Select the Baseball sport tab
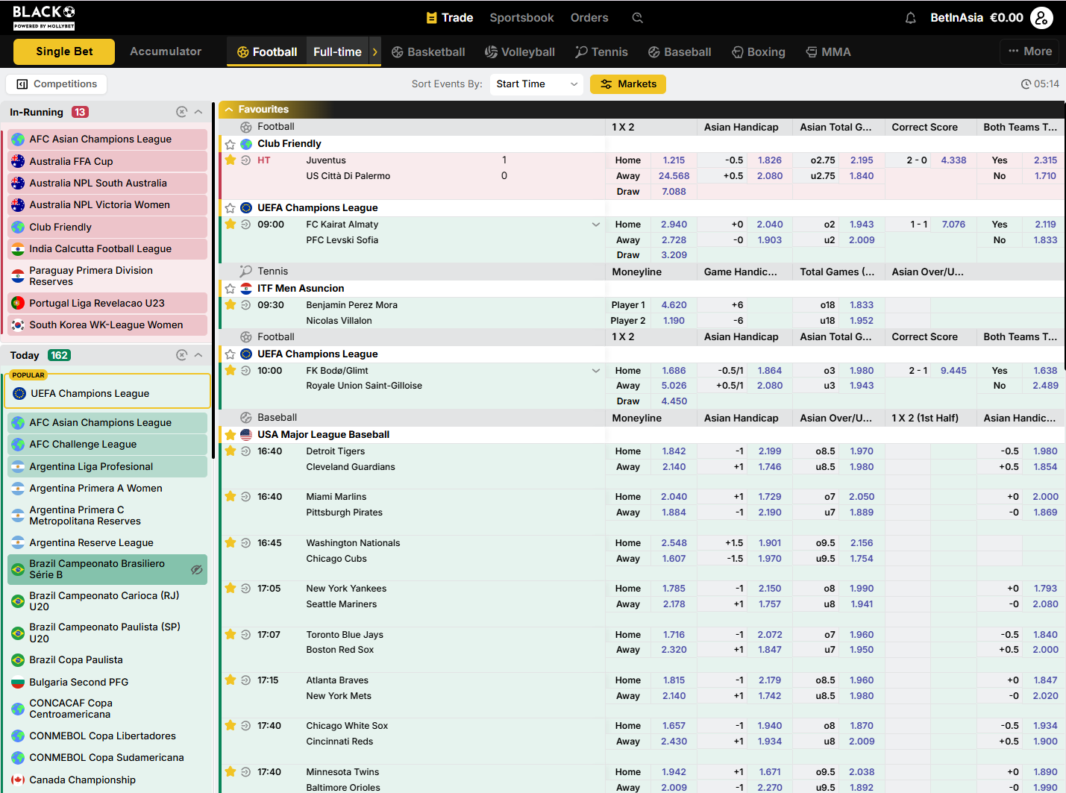Image resolution: width=1066 pixels, height=793 pixels. tap(679, 52)
